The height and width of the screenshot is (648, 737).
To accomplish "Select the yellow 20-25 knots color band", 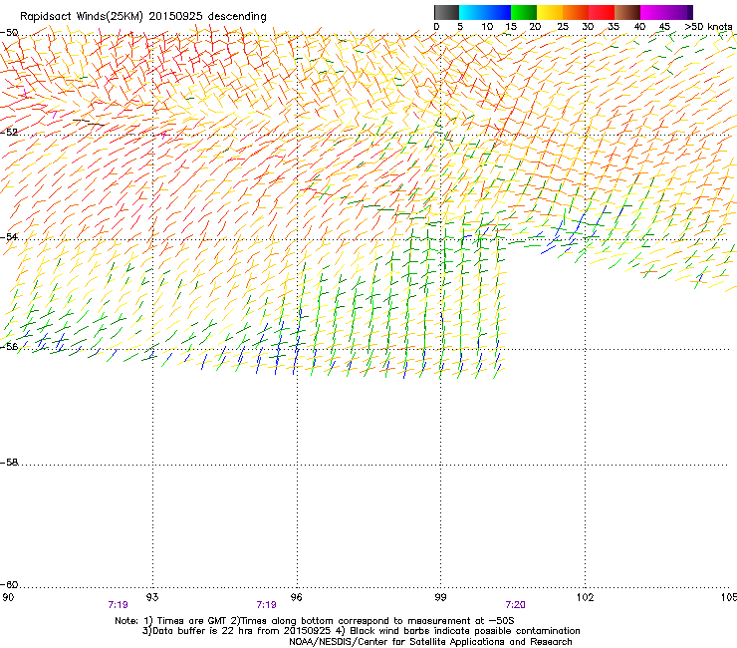I will [550, 12].
